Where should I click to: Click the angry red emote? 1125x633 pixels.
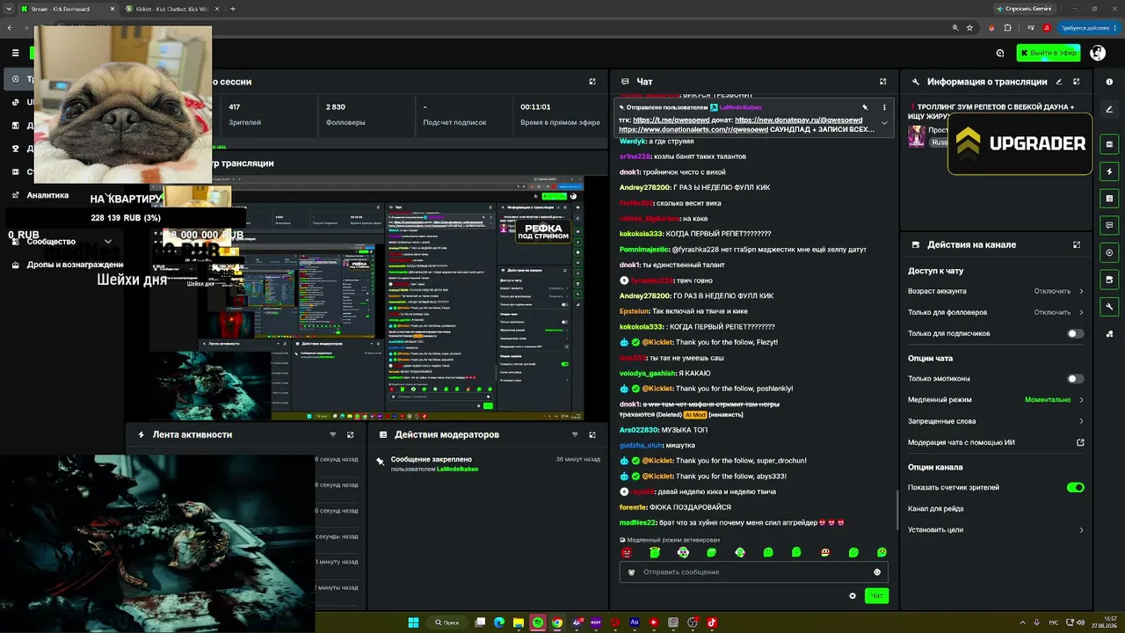(x=627, y=553)
